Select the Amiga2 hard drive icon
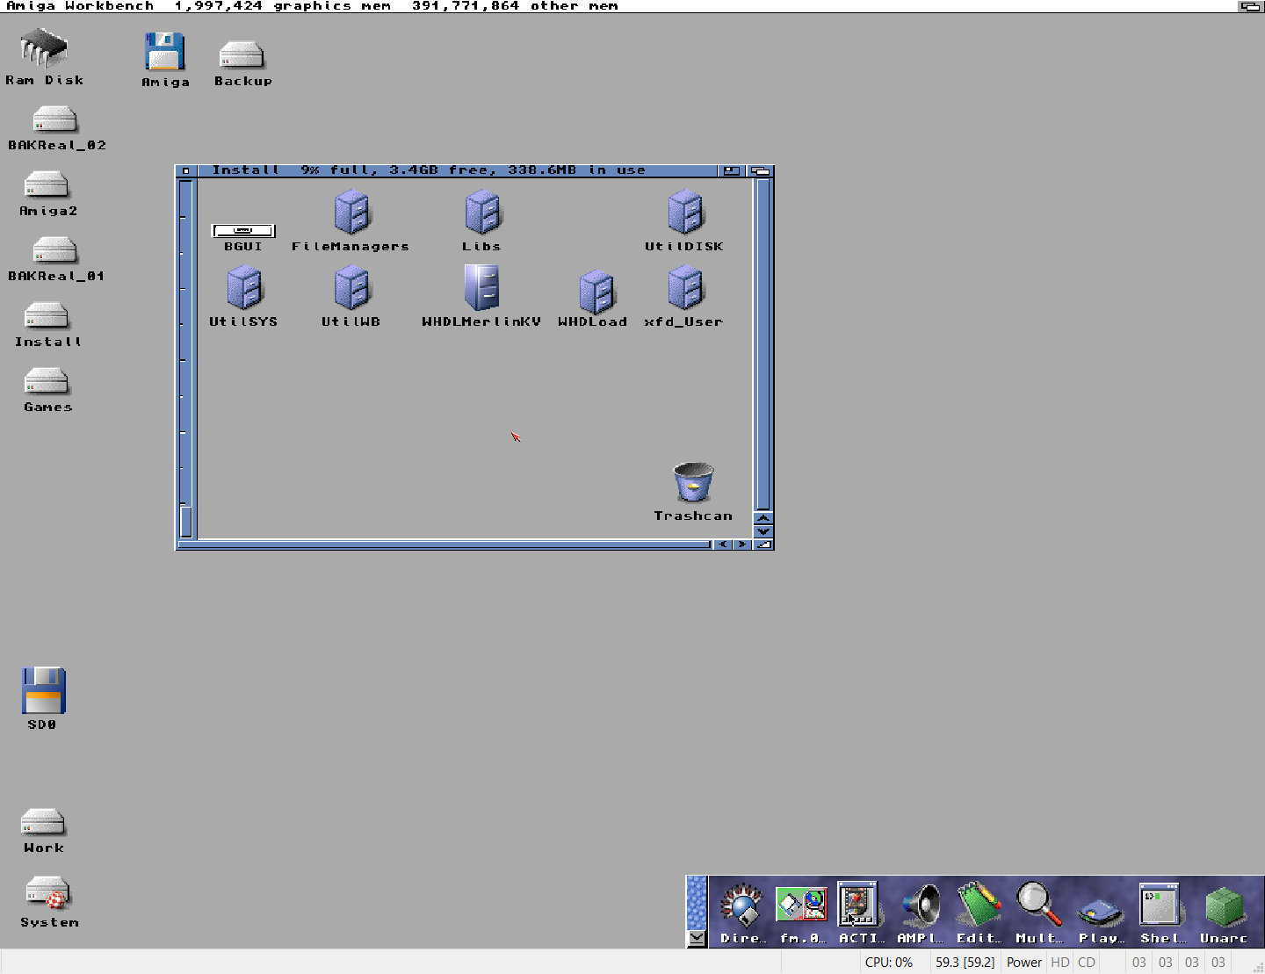This screenshot has height=974, width=1265. tap(47, 184)
